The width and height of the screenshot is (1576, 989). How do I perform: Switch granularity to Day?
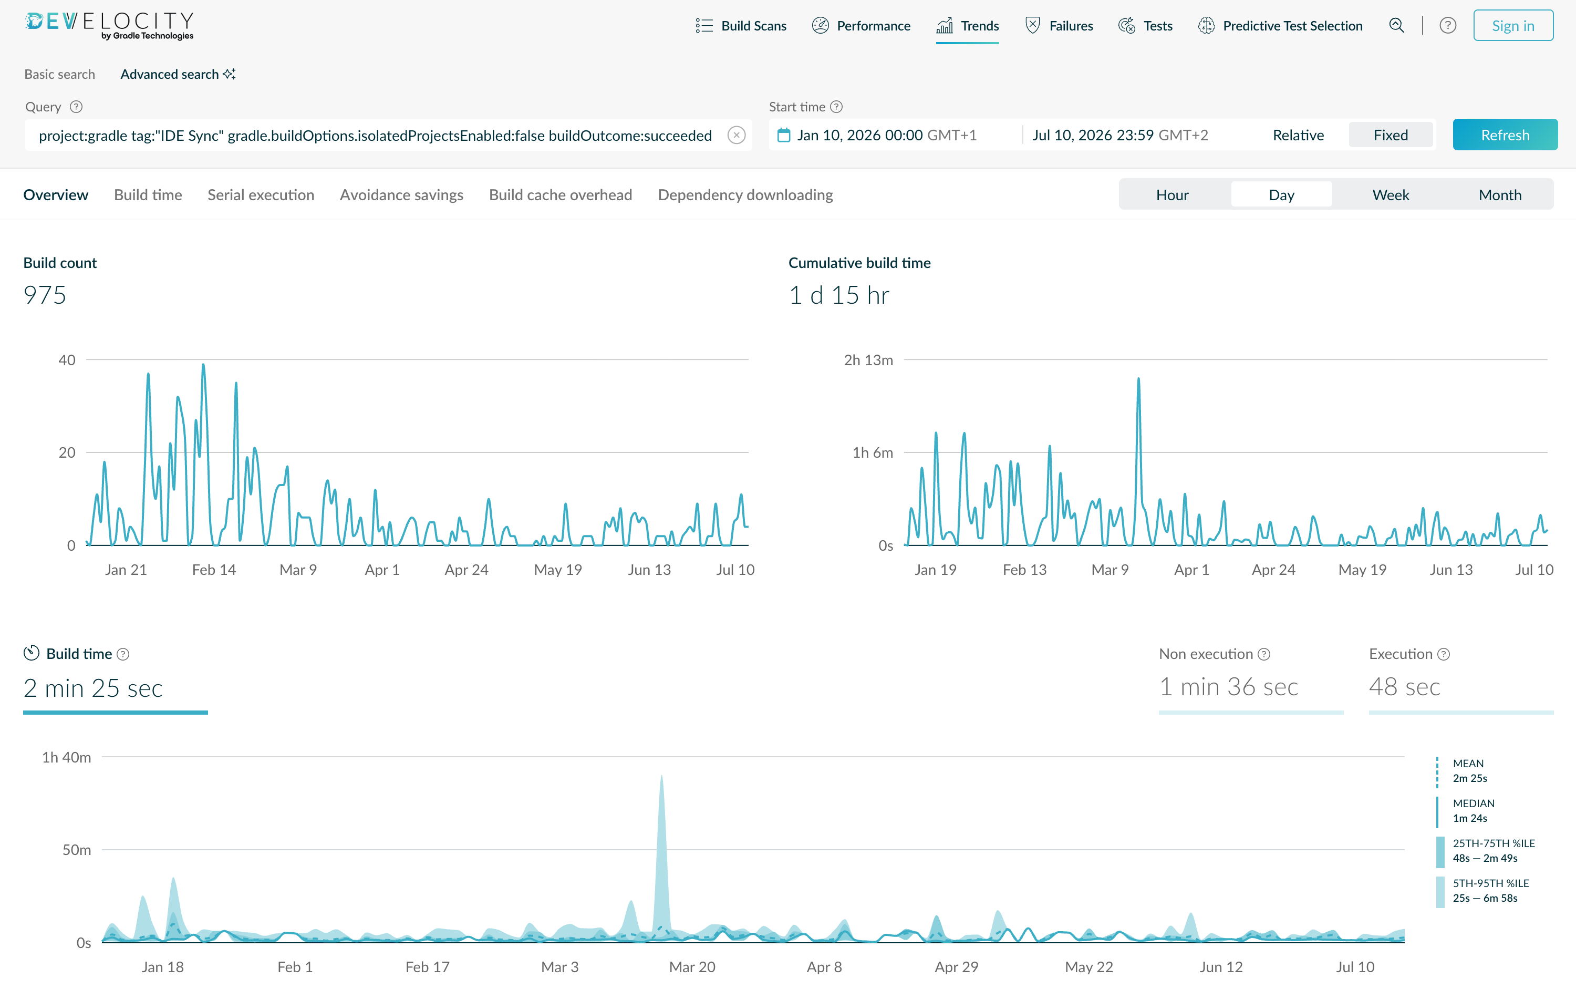click(1281, 195)
